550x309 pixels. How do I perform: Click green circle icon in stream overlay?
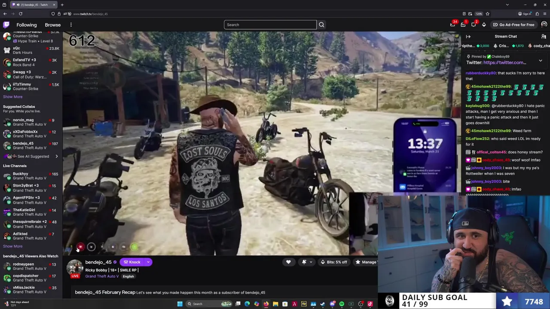click(134, 247)
